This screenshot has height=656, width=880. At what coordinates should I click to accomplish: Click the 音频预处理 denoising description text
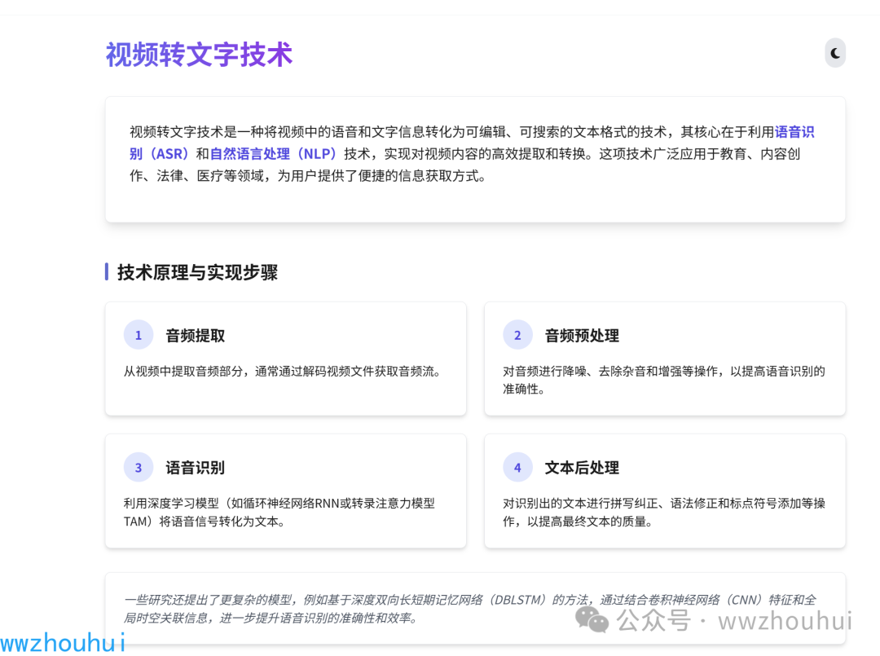tap(663, 380)
